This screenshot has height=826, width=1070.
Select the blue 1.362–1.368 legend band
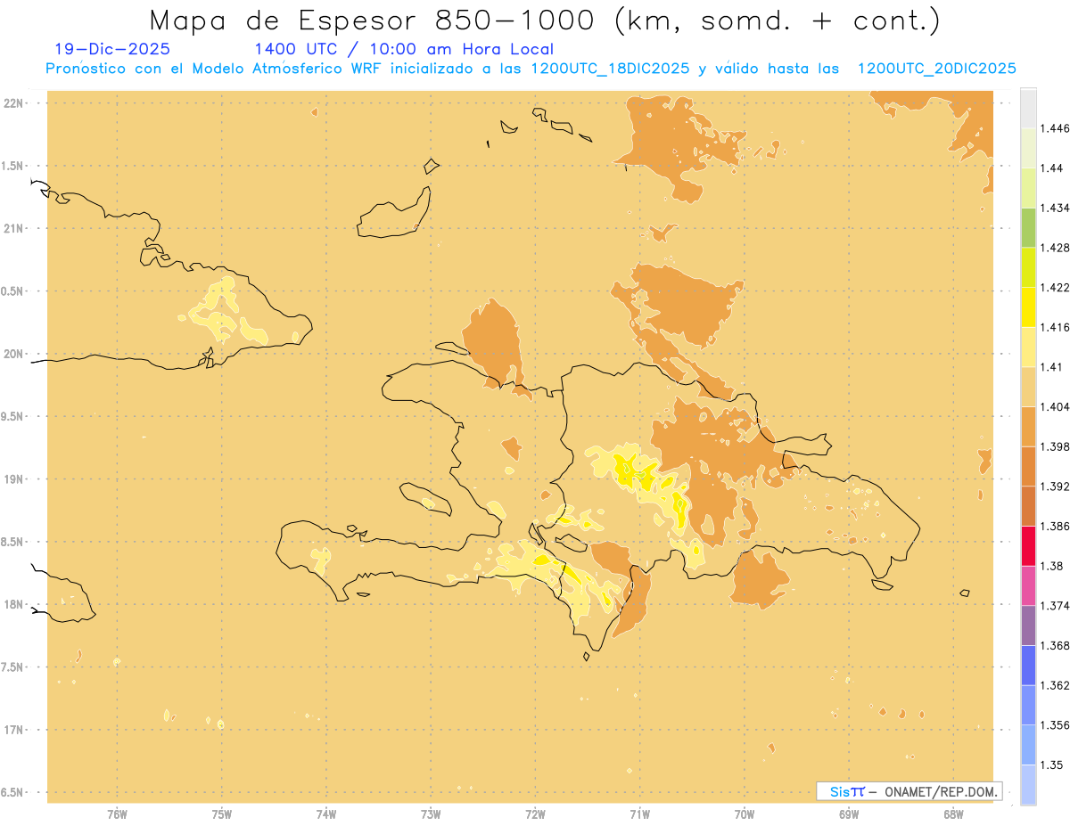pos(1028,666)
